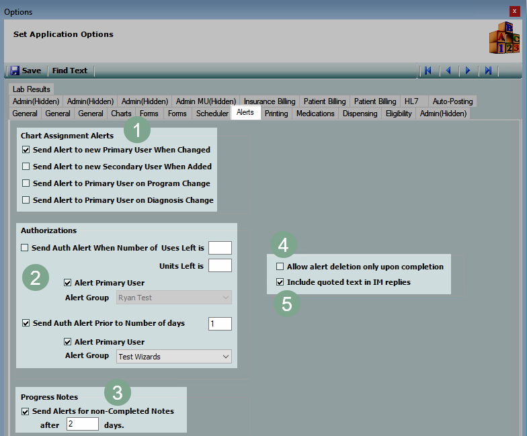Switch to the Medications tab

point(315,114)
